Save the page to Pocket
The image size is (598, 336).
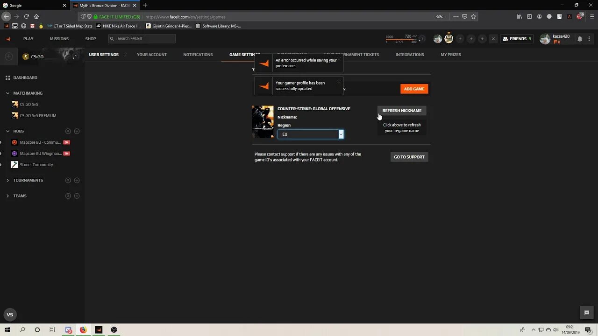[x=464, y=16]
